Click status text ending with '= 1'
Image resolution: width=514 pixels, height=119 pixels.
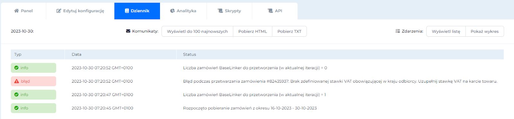[x=254, y=94]
